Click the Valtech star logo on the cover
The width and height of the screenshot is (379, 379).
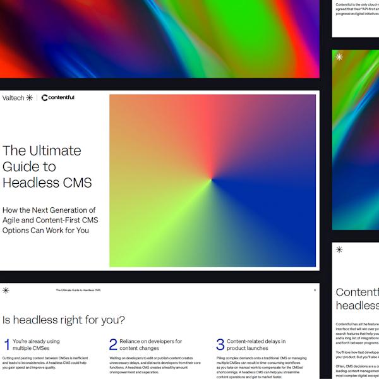point(29,98)
